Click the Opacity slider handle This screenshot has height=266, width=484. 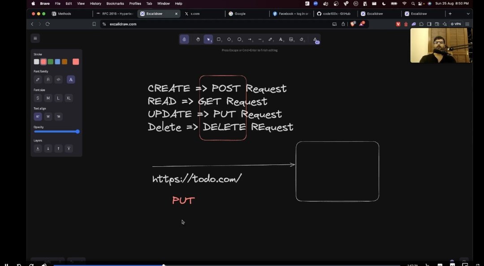[78, 131]
